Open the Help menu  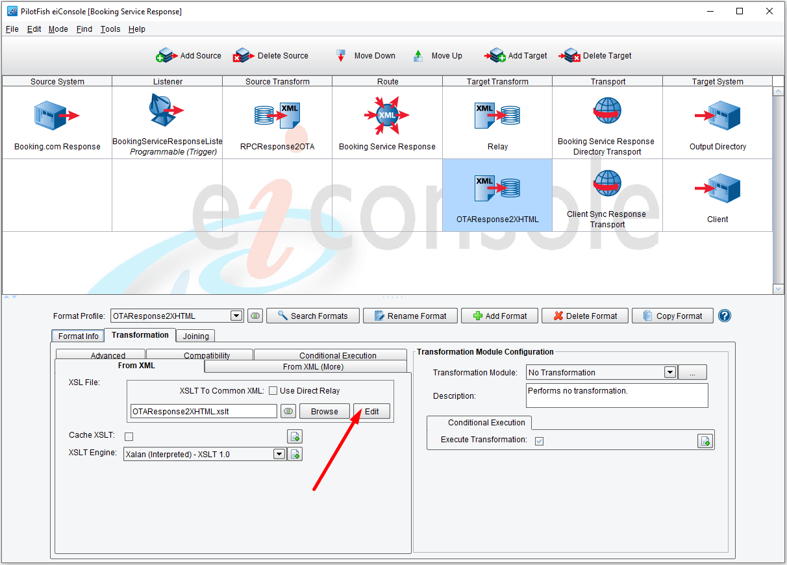137,29
